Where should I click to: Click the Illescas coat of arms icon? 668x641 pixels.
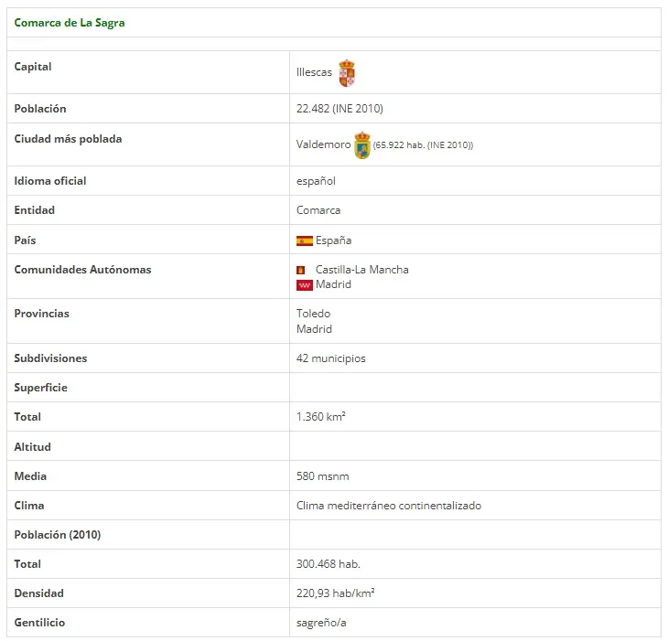click(x=347, y=73)
